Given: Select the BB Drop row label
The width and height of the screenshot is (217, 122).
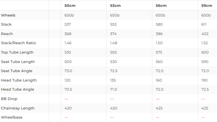Looking at the screenshot, I should point(9,99).
